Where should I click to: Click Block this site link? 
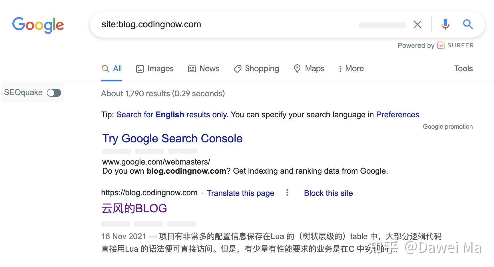(328, 193)
